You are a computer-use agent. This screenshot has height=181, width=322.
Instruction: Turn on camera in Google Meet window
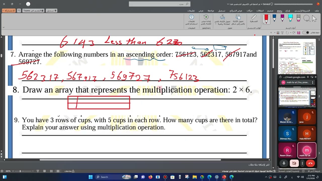(x=294, y=163)
